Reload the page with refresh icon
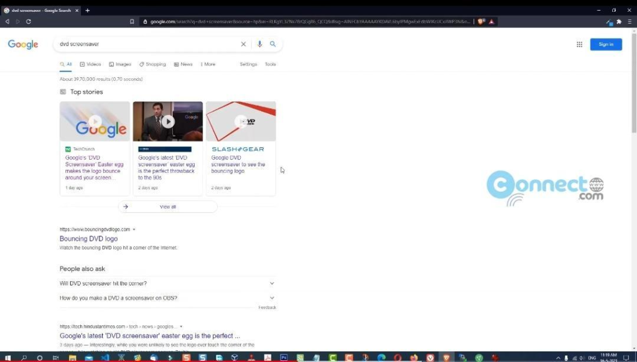This screenshot has height=362, width=637. pos(29,21)
